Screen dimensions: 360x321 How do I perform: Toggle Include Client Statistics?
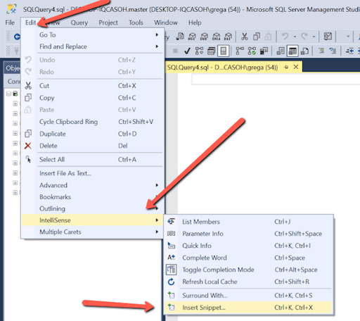[264, 51]
